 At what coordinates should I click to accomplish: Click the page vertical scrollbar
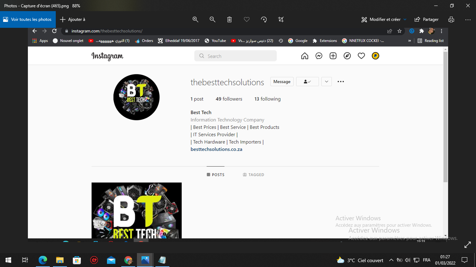[445, 116]
